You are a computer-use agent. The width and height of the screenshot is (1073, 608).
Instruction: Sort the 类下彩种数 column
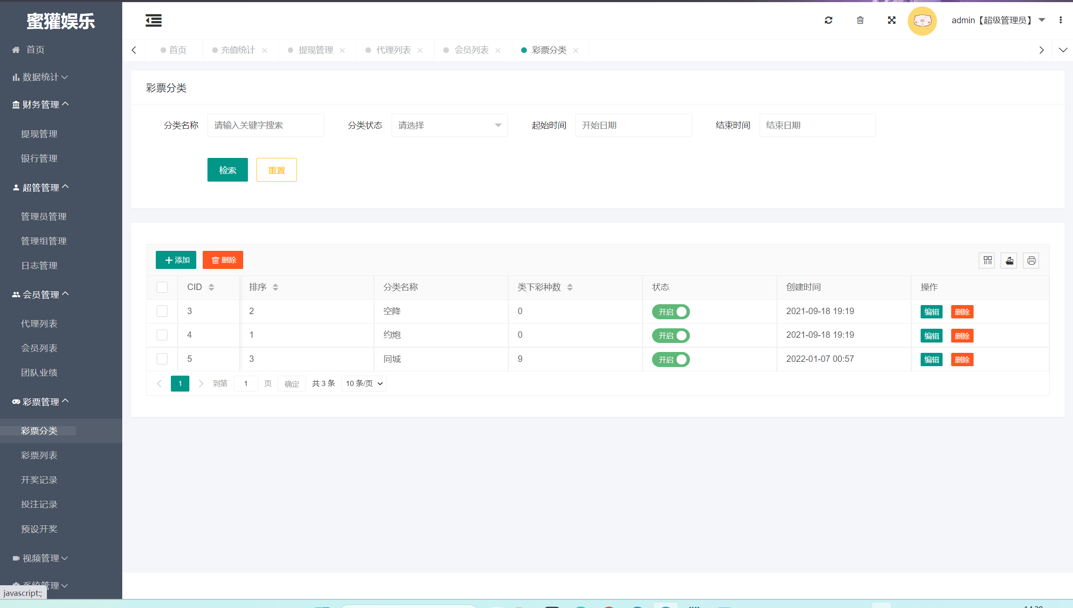[x=570, y=287]
